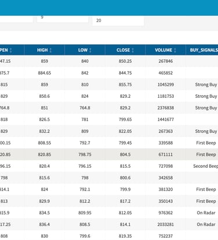Select volume 752237 cell
The height and width of the screenshot is (240, 218).
pyautogui.click(x=166, y=236)
